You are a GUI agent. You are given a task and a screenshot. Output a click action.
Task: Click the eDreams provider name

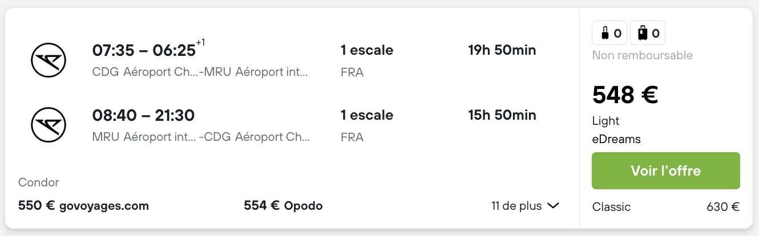[616, 139]
